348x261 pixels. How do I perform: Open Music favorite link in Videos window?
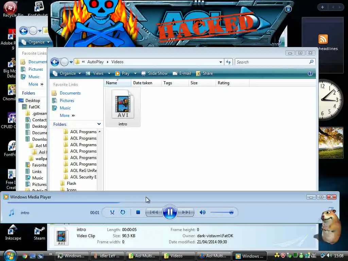tap(65, 108)
